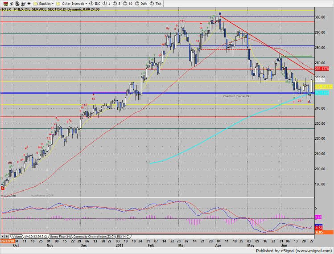The image size is (334, 254).
Task: Click the 300.00 price axis label
Action: tap(320, 17)
